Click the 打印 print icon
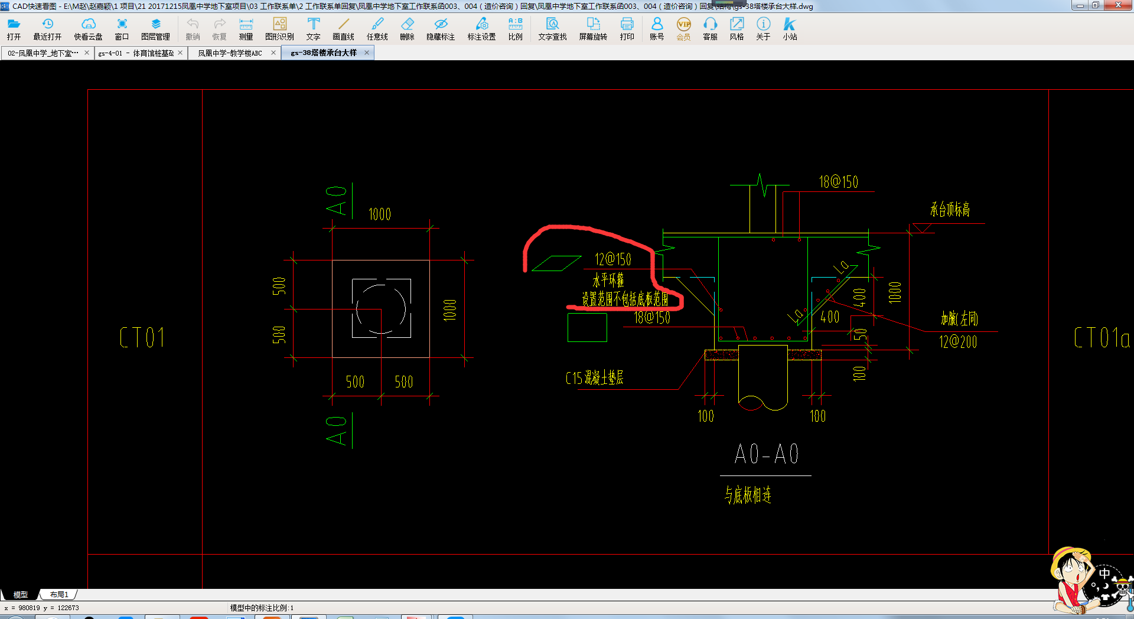 pyautogui.click(x=627, y=28)
